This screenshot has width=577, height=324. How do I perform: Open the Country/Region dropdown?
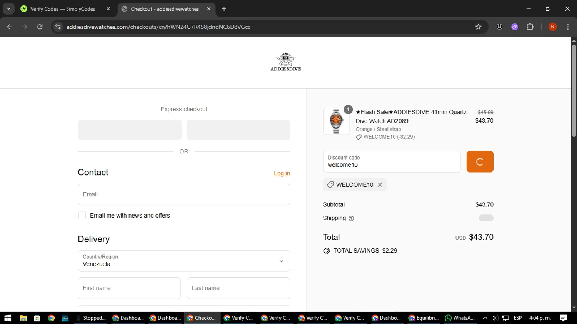184,261
